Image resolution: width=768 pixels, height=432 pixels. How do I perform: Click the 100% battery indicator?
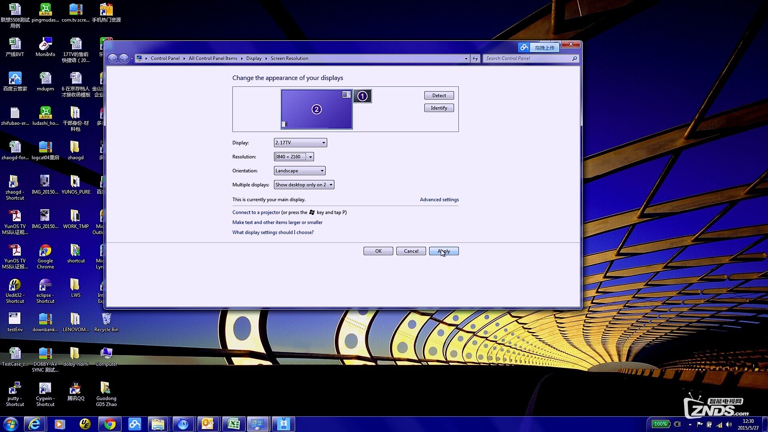pyautogui.click(x=660, y=424)
